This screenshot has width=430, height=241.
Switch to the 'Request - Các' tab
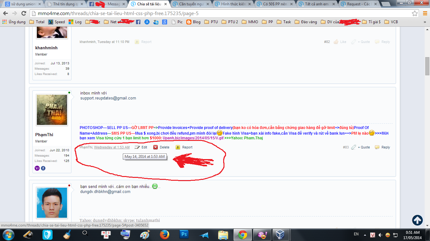[359, 4]
